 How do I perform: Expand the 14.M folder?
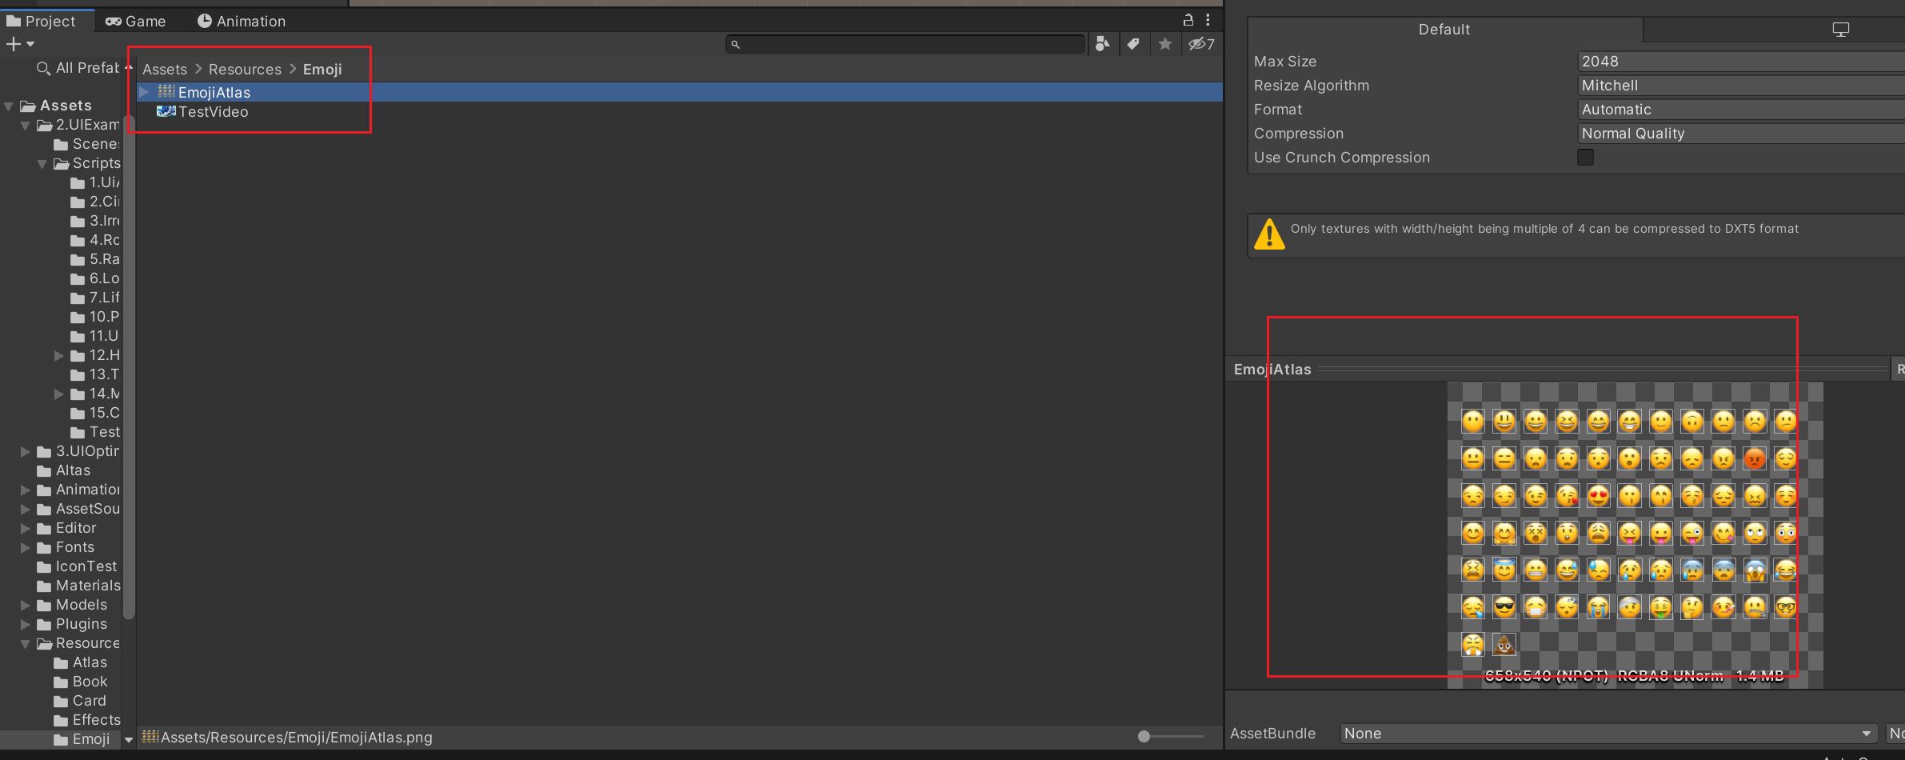pos(59,394)
